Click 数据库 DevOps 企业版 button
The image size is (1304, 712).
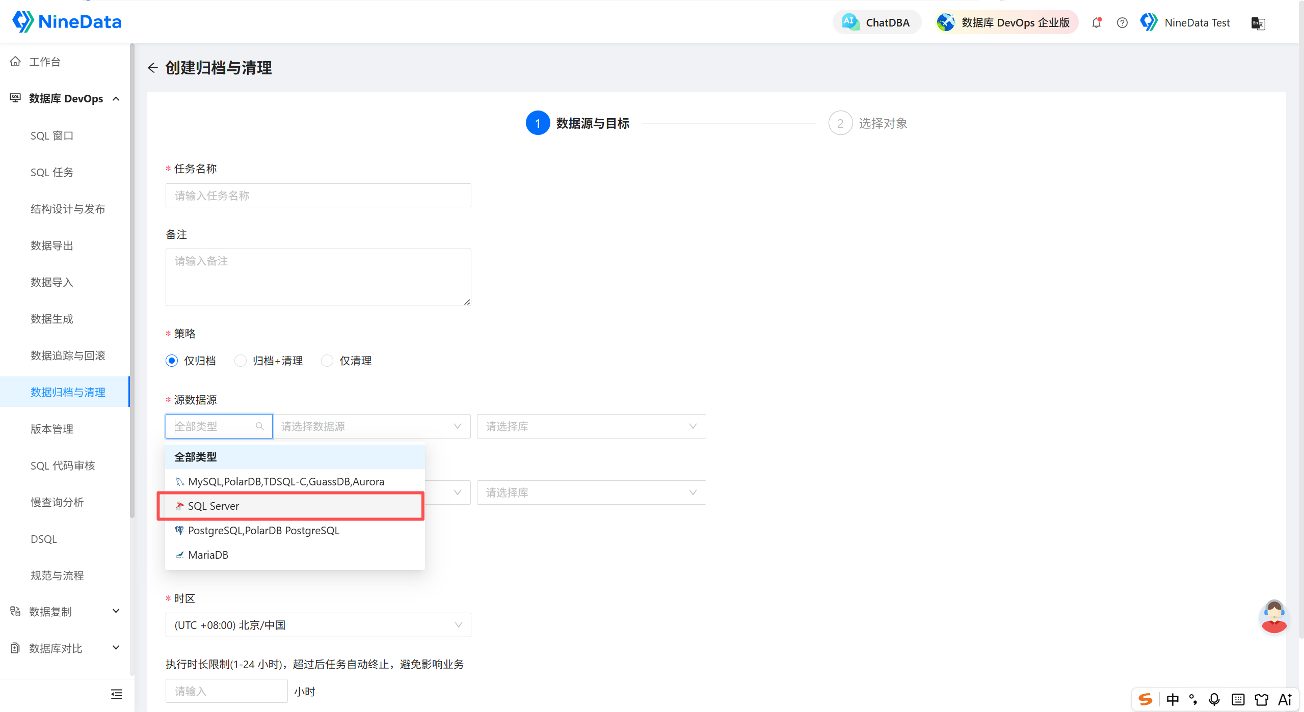tap(1005, 22)
